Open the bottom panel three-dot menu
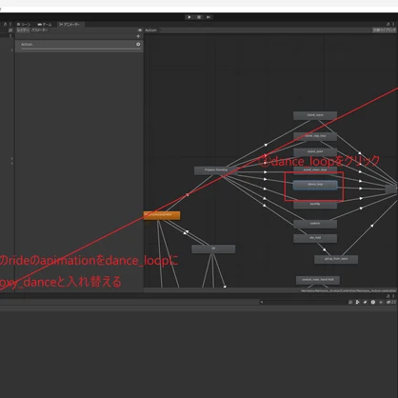Image resolution: width=398 pixels, height=398 pixels. [393, 296]
